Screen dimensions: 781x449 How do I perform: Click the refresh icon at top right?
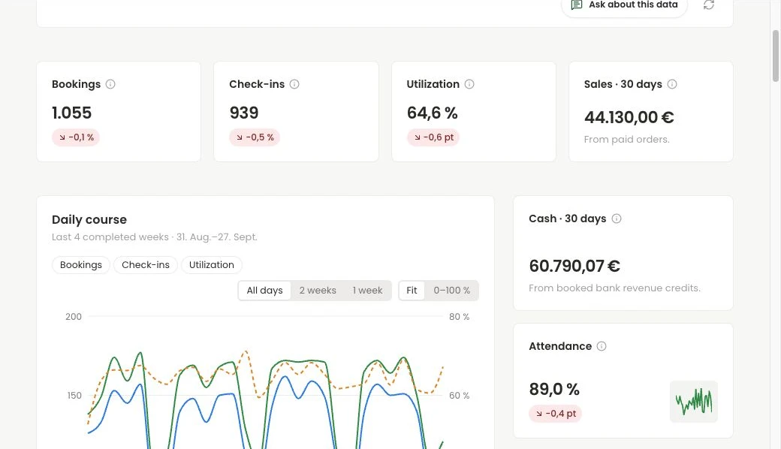point(709,5)
